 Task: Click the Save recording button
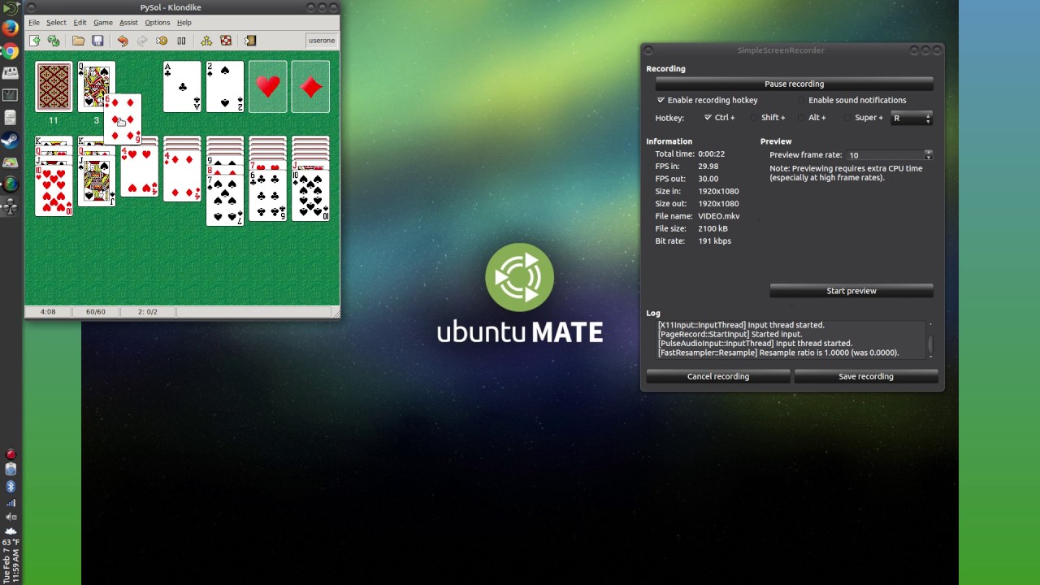tap(866, 376)
